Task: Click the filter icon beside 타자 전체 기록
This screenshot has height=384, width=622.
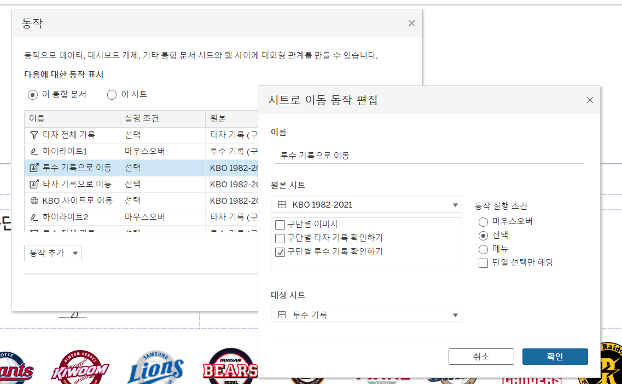Action: click(x=34, y=135)
